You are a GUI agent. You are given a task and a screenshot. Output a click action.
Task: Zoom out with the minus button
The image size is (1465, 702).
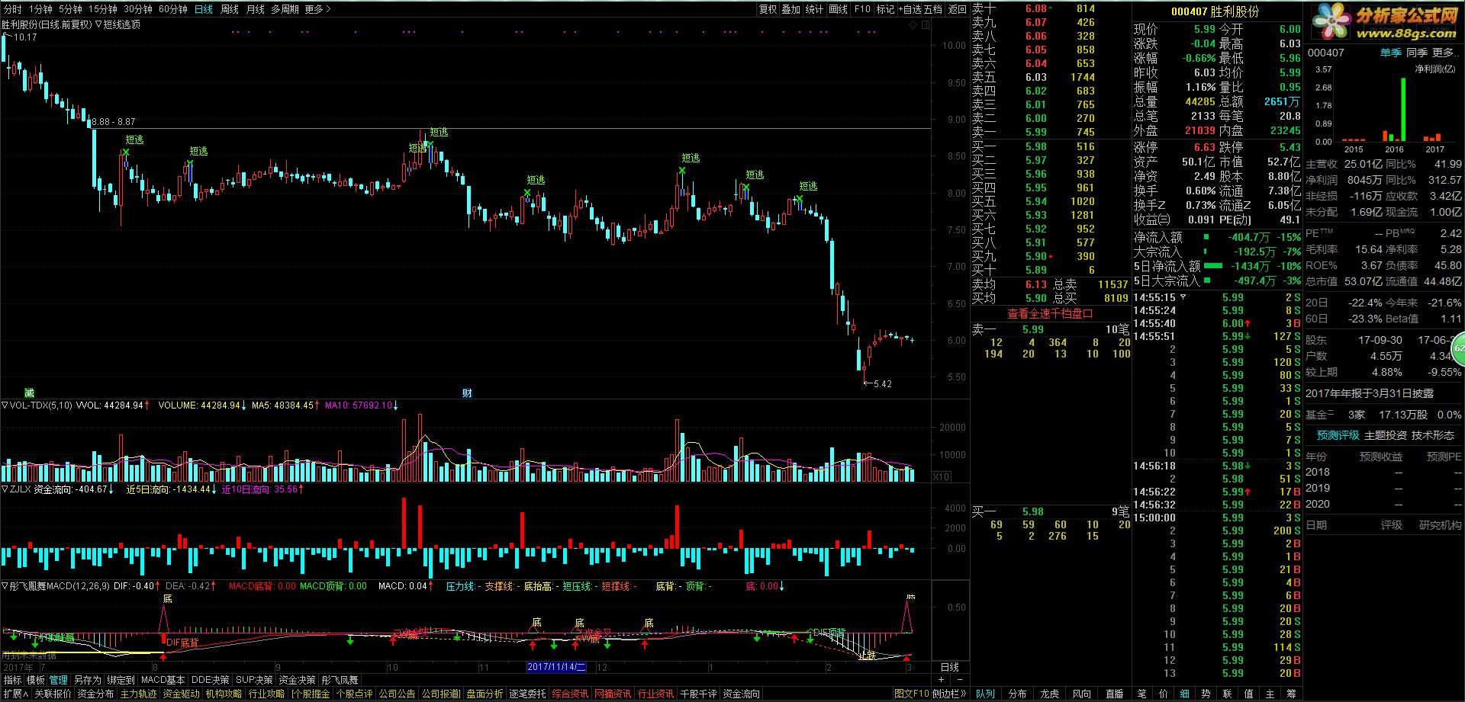tap(959, 680)
